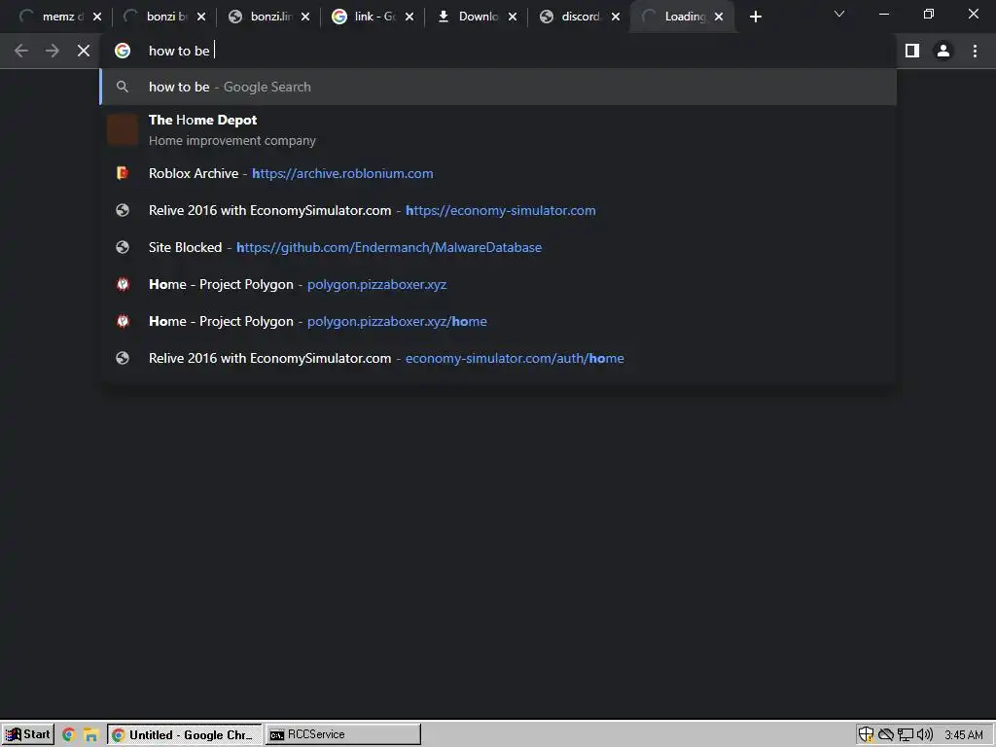Stop loading the page
Image resolution: width=996 pixels, height=747 pixels.
pyautogui.click(x=84, y=51)
